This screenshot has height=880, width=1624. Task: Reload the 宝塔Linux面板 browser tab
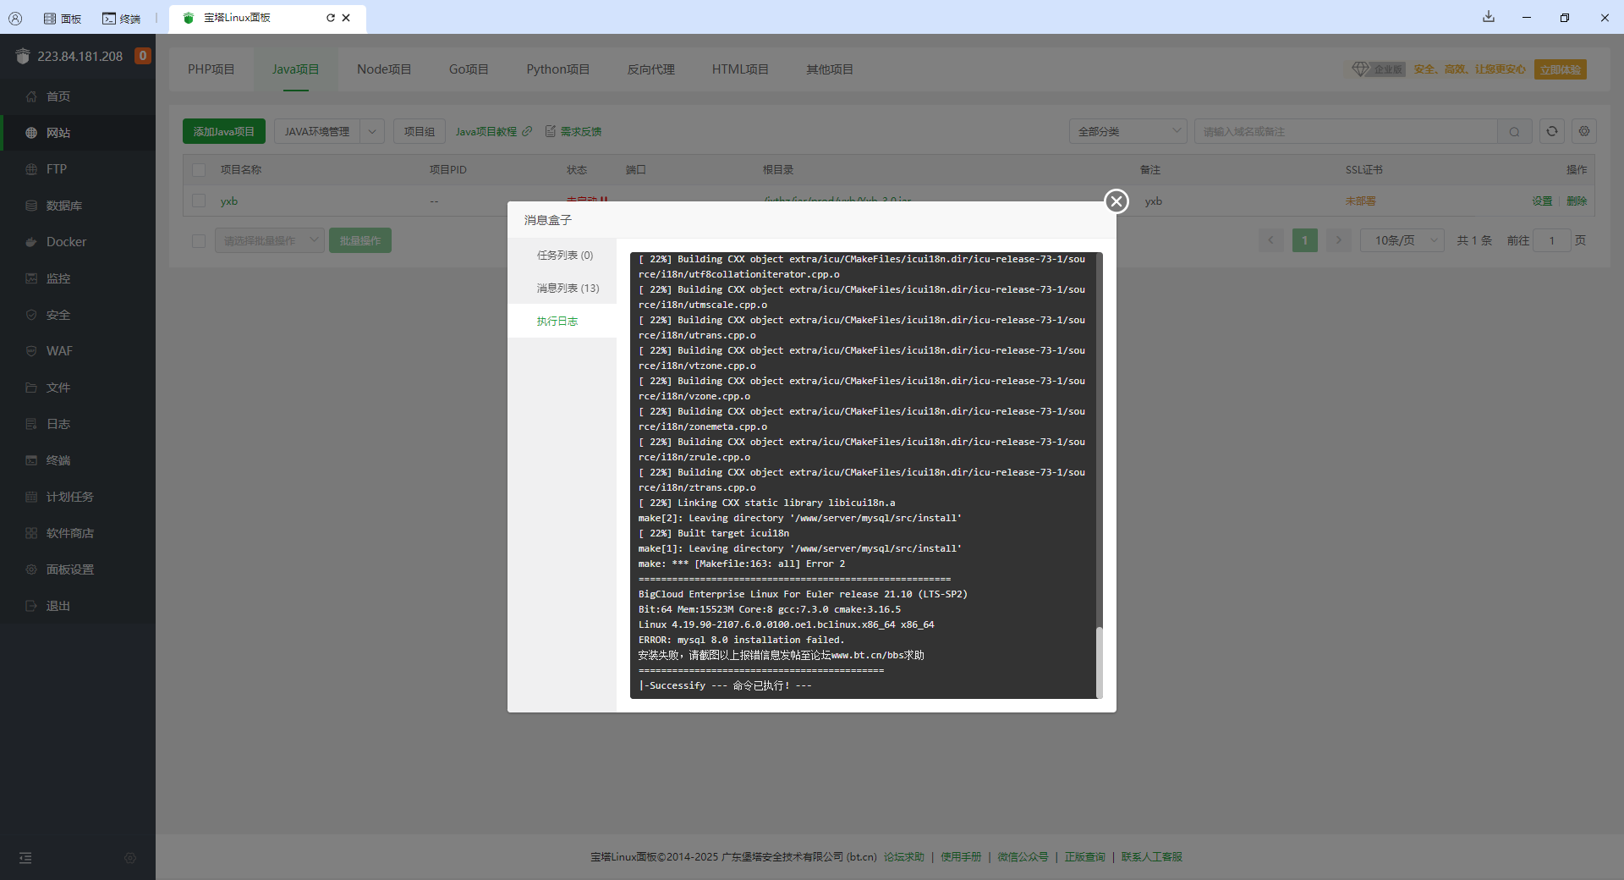[330, 18]
